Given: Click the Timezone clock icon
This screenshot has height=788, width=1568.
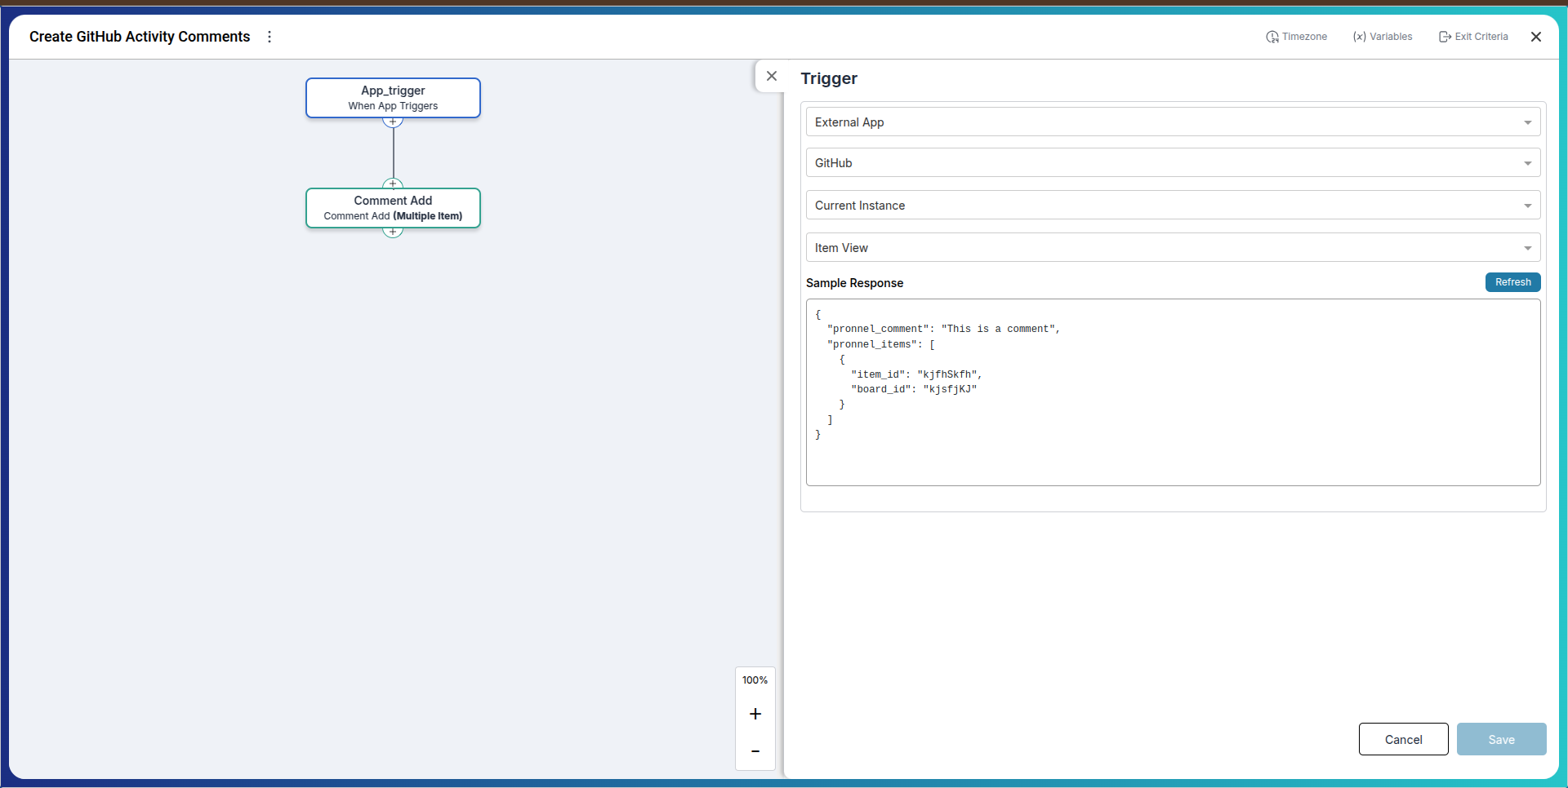Looking at the screenshot, I should 1272,37.
